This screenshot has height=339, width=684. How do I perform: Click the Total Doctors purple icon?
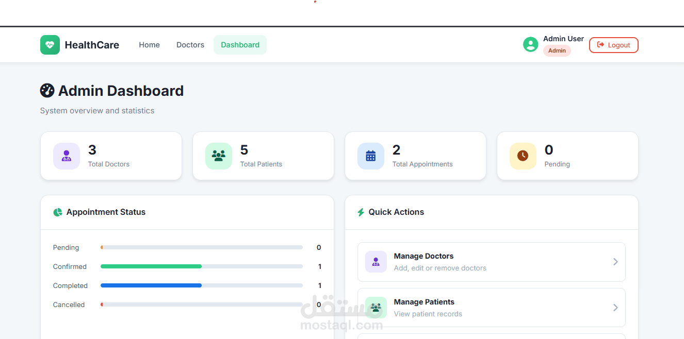tap(67, 156)
